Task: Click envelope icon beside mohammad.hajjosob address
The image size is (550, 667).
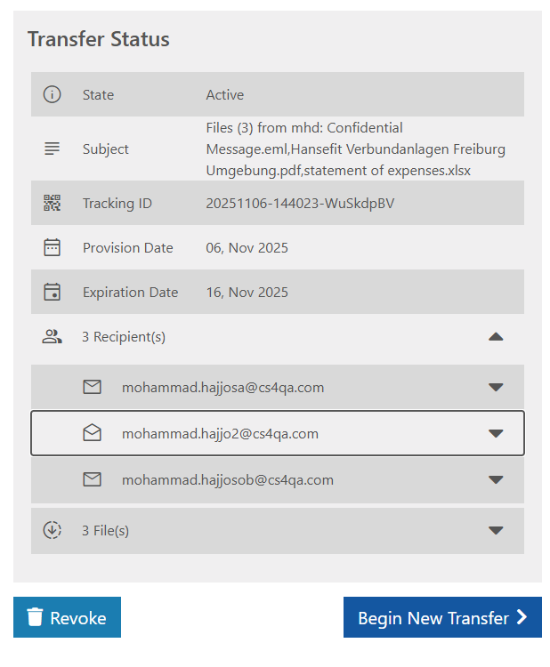Action: (92, 479)
